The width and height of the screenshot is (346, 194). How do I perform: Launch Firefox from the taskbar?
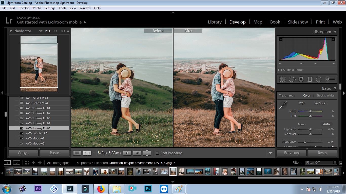coord(101,189)
